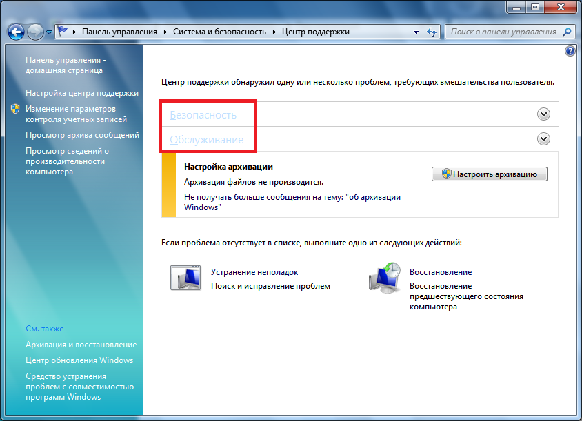Viewport: 582px width, 421px height.
Task: Collapse the Обслуживание section chevron
Action: 543,139
